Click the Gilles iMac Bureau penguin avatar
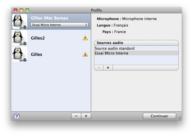Screen dimensions: 193x136 pos(20,21)
